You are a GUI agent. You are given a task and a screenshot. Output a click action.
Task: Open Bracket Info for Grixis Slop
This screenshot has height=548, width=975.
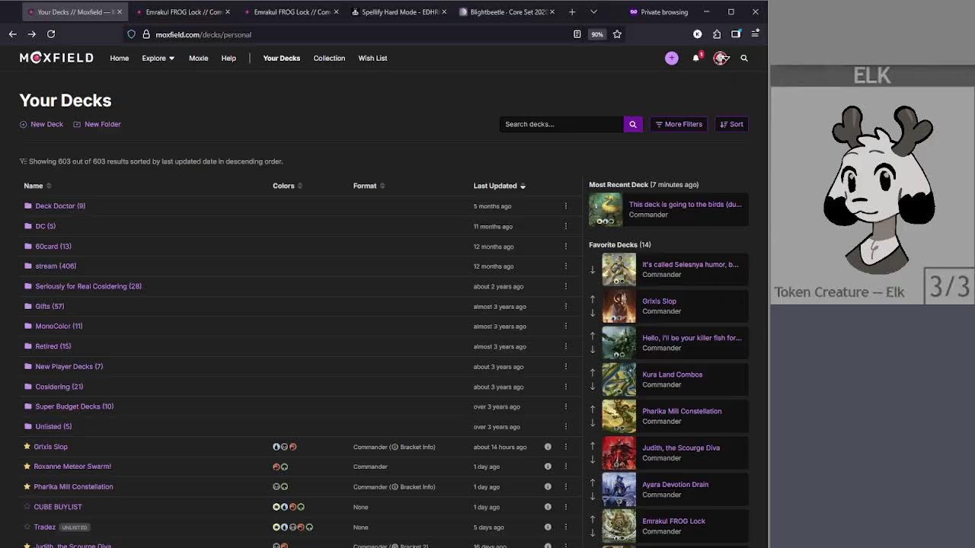coord(412,447)
